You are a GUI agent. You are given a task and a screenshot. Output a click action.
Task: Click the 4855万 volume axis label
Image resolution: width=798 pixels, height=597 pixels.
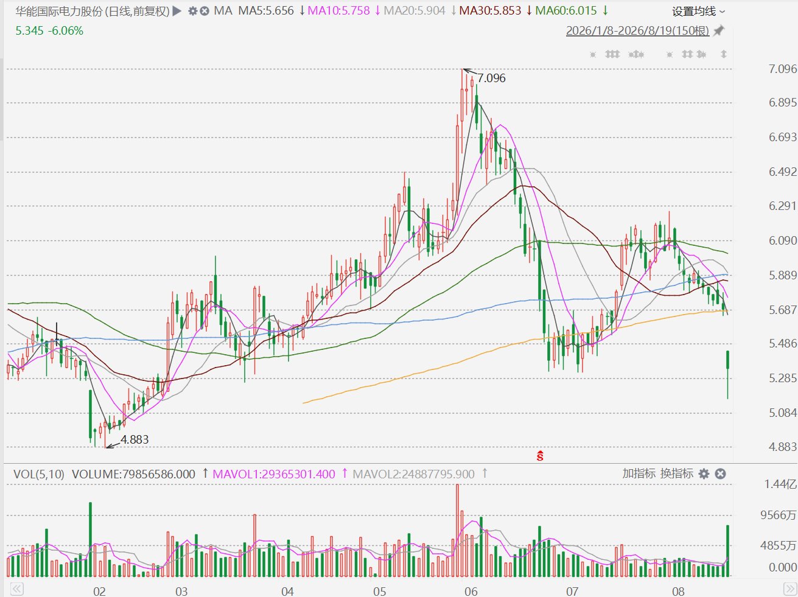point(779,545)
